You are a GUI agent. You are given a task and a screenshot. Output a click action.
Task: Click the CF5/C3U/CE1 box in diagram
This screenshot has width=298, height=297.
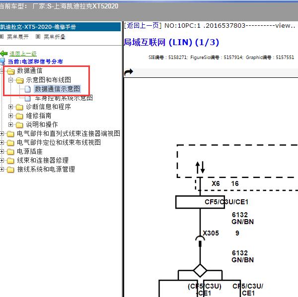(x=200, y=202)
